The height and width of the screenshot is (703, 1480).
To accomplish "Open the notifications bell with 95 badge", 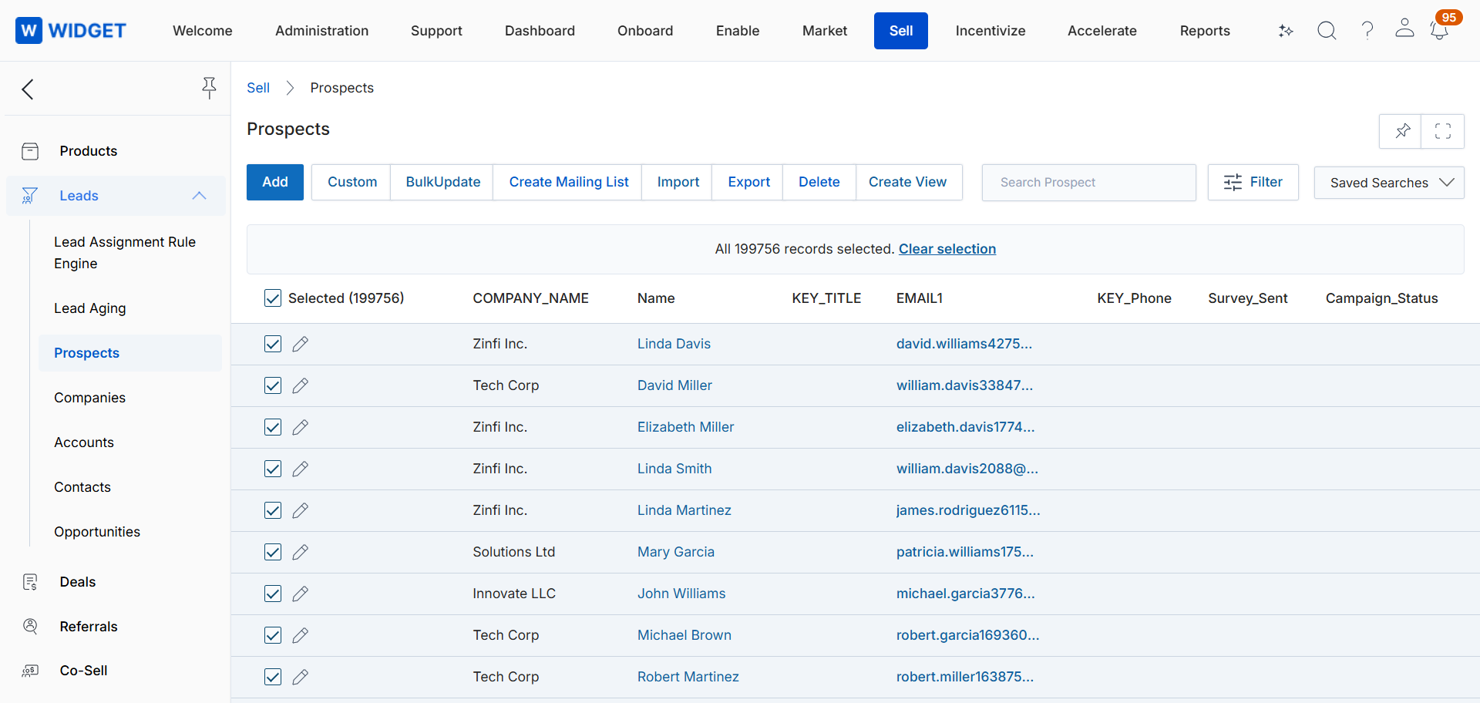I will (1439, 30).
